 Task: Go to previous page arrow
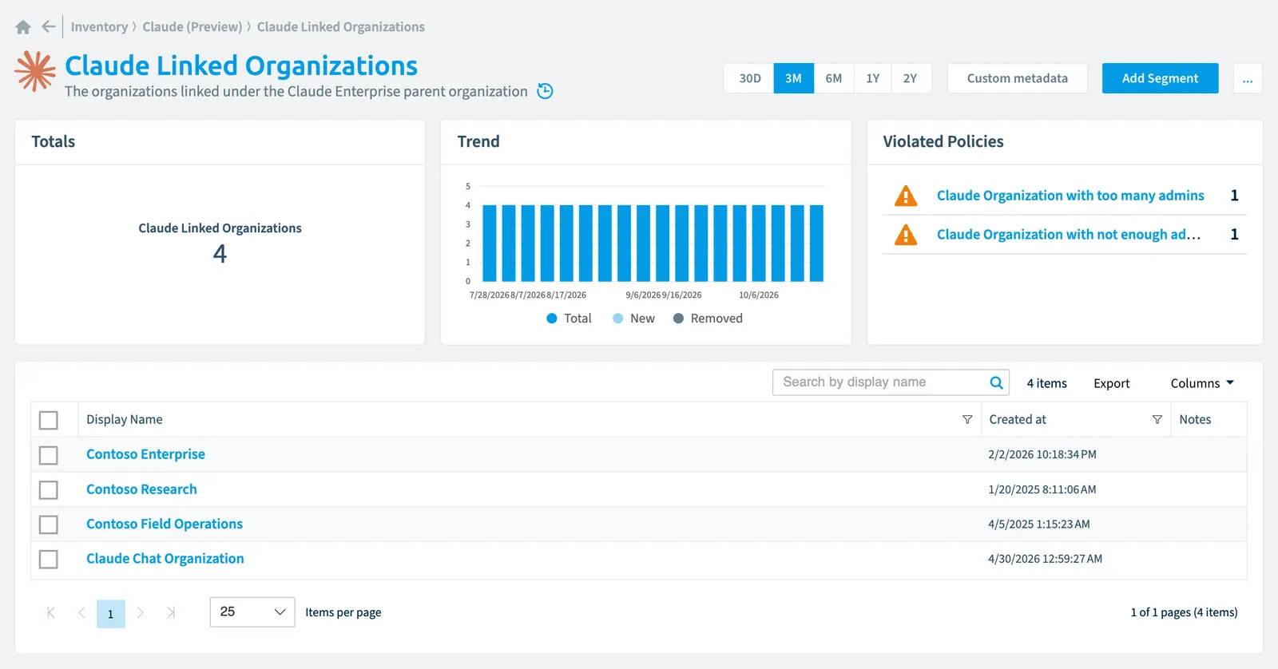click(81, 612)
